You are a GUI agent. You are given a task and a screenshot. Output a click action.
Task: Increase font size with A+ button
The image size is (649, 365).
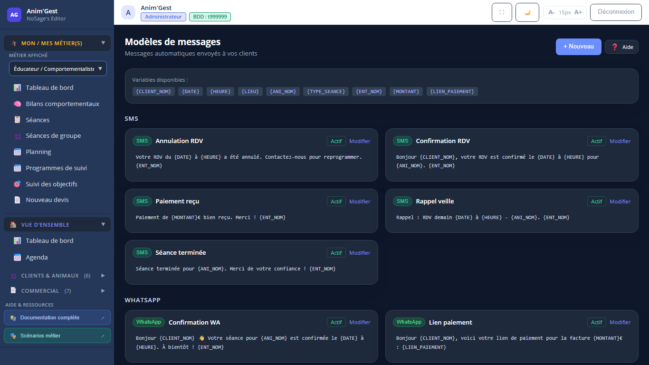pos(578,12)
